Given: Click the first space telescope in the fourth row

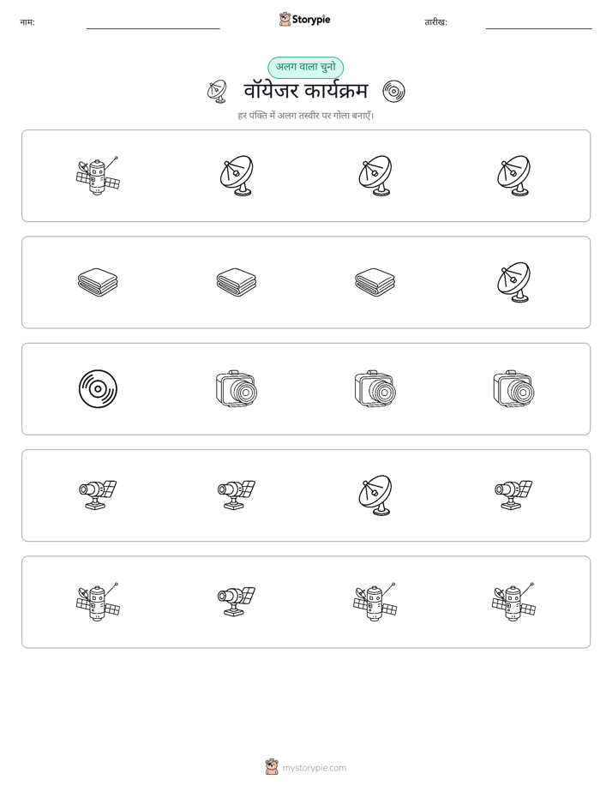Looking at the screenshot, I should [x=98, y=495].
